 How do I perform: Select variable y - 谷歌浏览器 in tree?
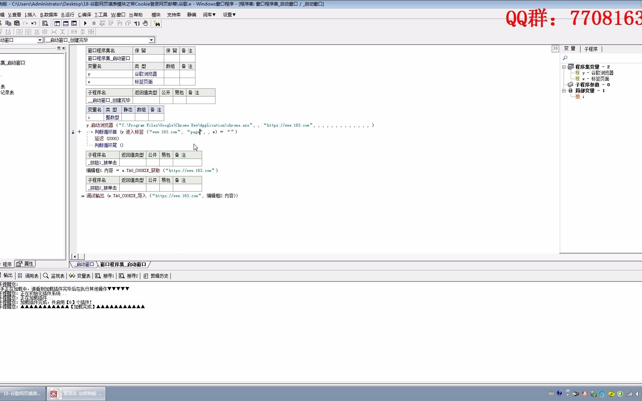point(598,73)
